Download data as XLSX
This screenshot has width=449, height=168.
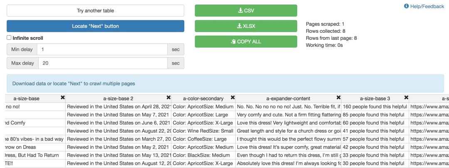pyautogui.click(x=246, y=26)
